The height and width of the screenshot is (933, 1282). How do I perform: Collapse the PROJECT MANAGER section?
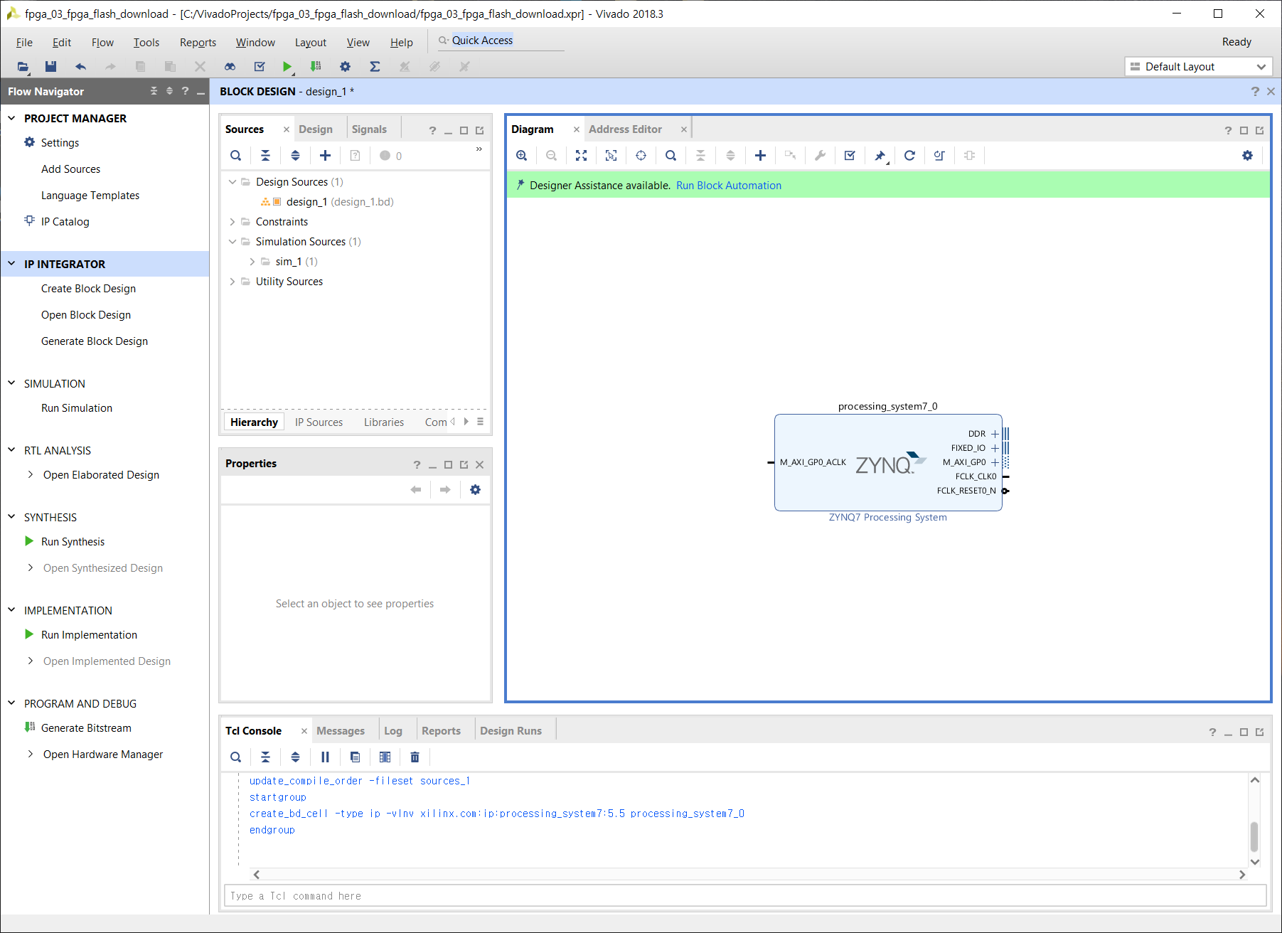click(11, 118)
